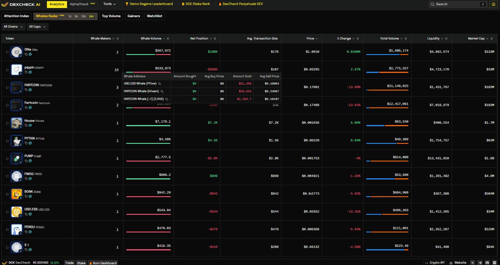Open the Telegram icon in footer
The height and width of the screenshot is (265, 500).
[x=480, y=262]
